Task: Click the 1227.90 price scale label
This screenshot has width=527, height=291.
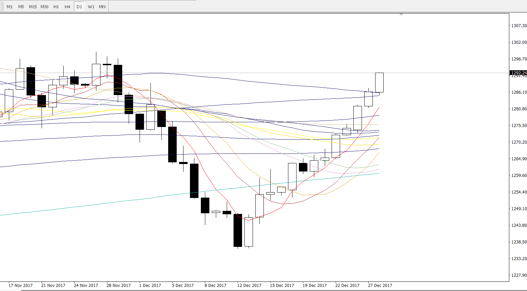Action: (x=519, y=275)
